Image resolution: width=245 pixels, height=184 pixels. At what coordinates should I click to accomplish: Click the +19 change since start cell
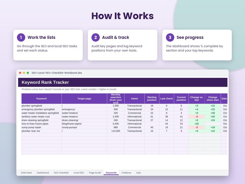(213, 127)
